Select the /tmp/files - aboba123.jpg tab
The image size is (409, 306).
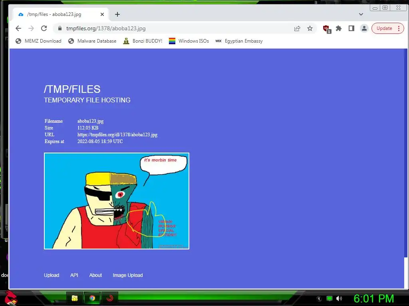point(61,14)
